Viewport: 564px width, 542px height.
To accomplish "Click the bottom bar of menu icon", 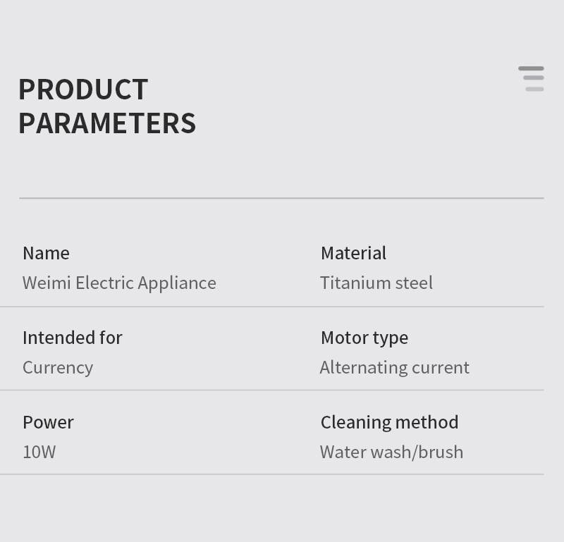I will click(x=534, y=90).
